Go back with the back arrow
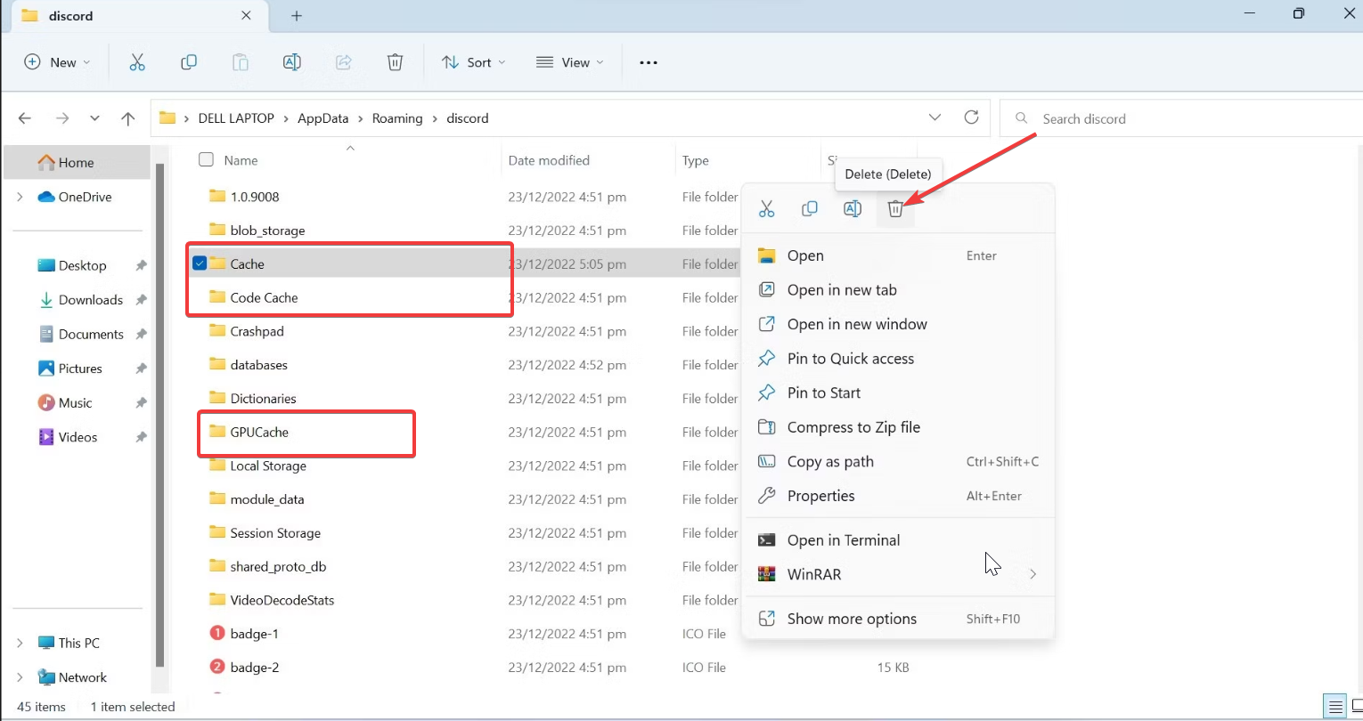 pos(25,118)
